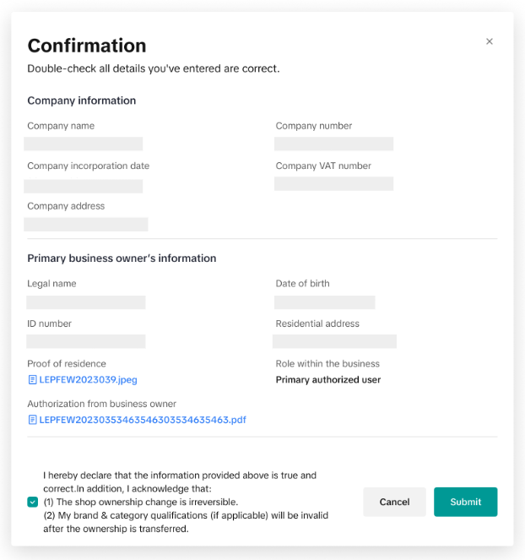This screenshot has height=560, width=525.
Task: Select the ID number value
Action: [86, 341]
